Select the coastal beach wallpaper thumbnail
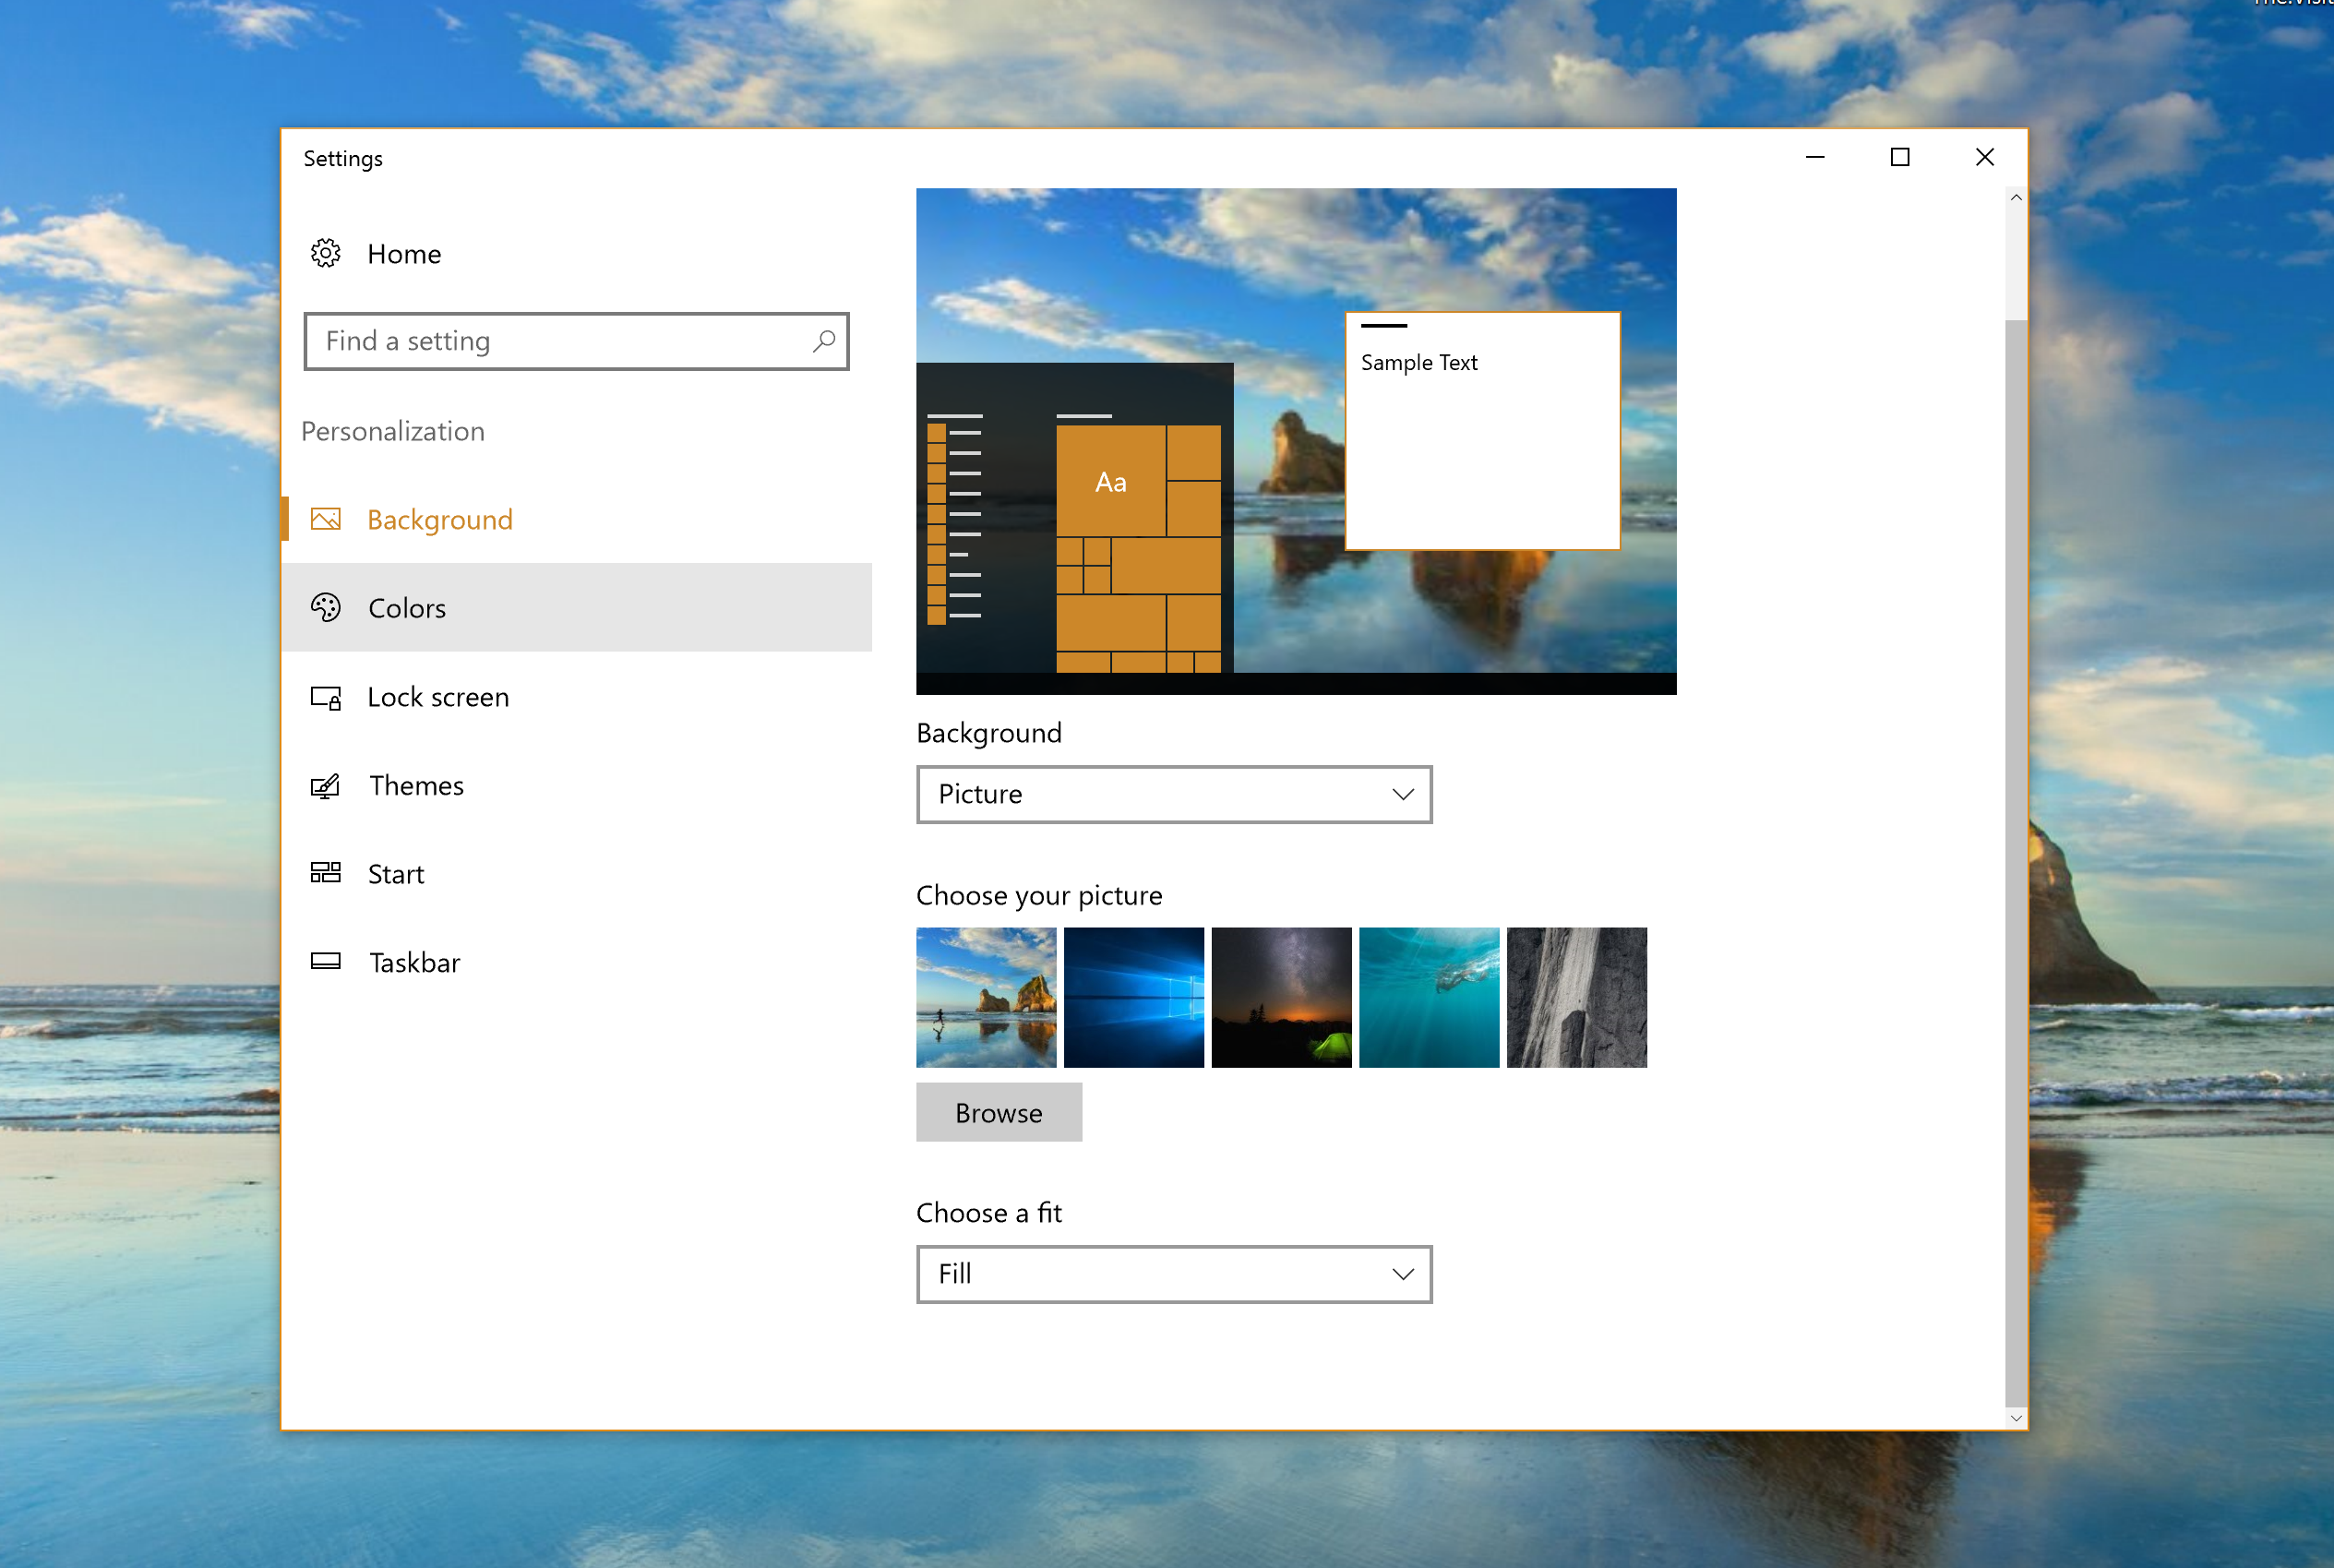This screenshot has width=2334, height=1568. click(985, 998)
